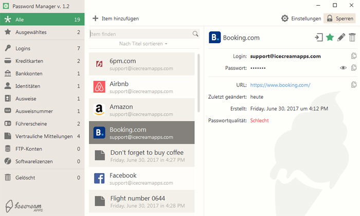Open the Flight number 0644 note
This screenshot has width=360, height=216.
point(141,201)
